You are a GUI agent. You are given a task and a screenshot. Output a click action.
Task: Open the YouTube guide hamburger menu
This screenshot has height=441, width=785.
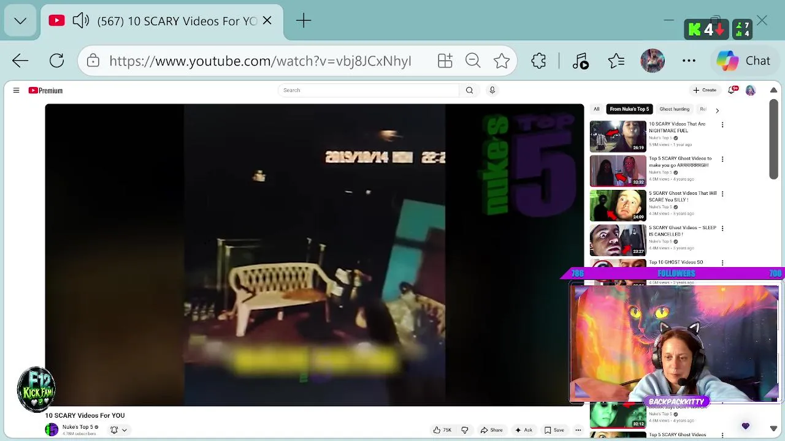pyautogui.click(x=16, y=91)
